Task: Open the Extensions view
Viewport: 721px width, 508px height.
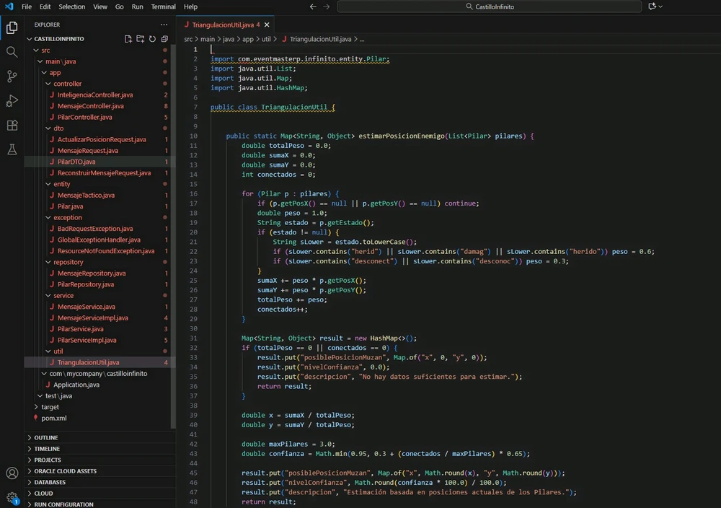Action: coord(12,126)
